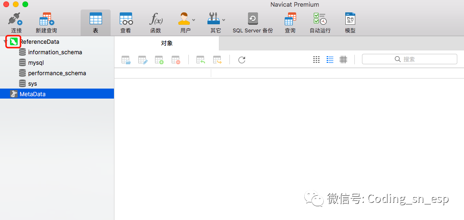This screenshot has width=464, height=220.
Task: Select the MetaData connection
Action: point(57,94)
